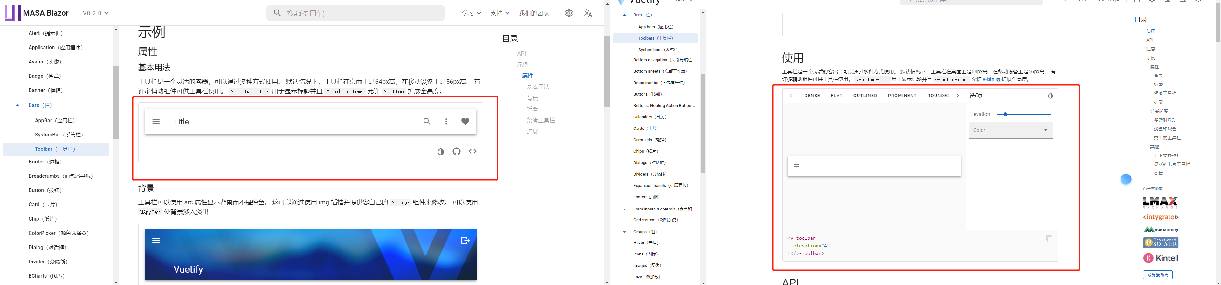Select Toolbar (工具栏) in MASA sidebar

[56, 149]
